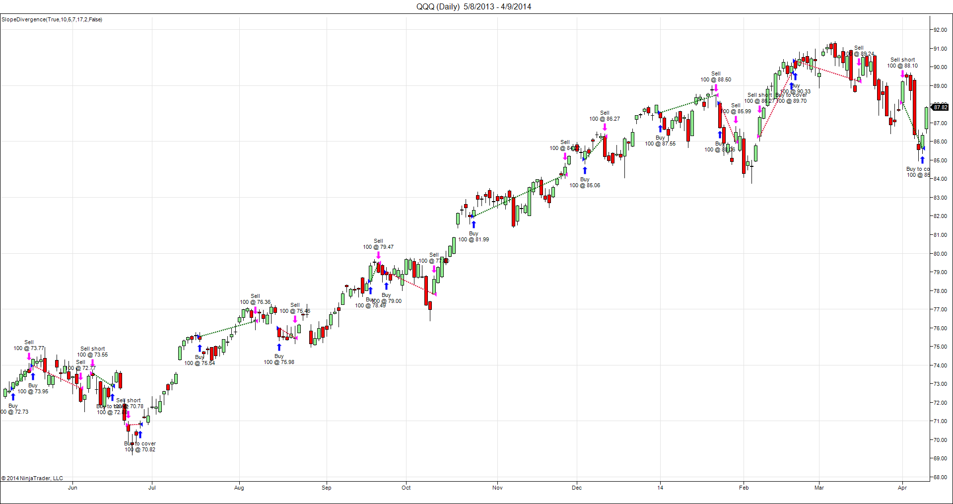Click the magenta Sell short arrow at 73.55

tap(92, 363)
